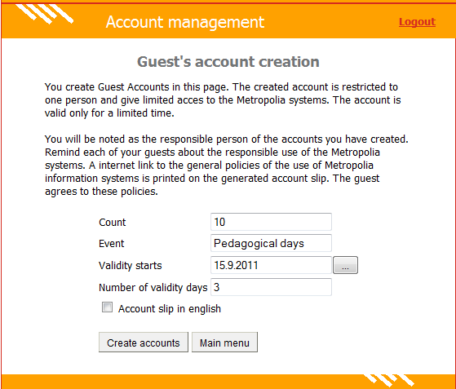Click the striped decoration in the footer
Image resolution: width=456 pixels, height=389 pixels.
point(389,381)
